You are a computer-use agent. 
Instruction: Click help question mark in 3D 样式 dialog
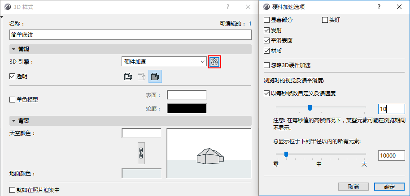coord(228,7)
